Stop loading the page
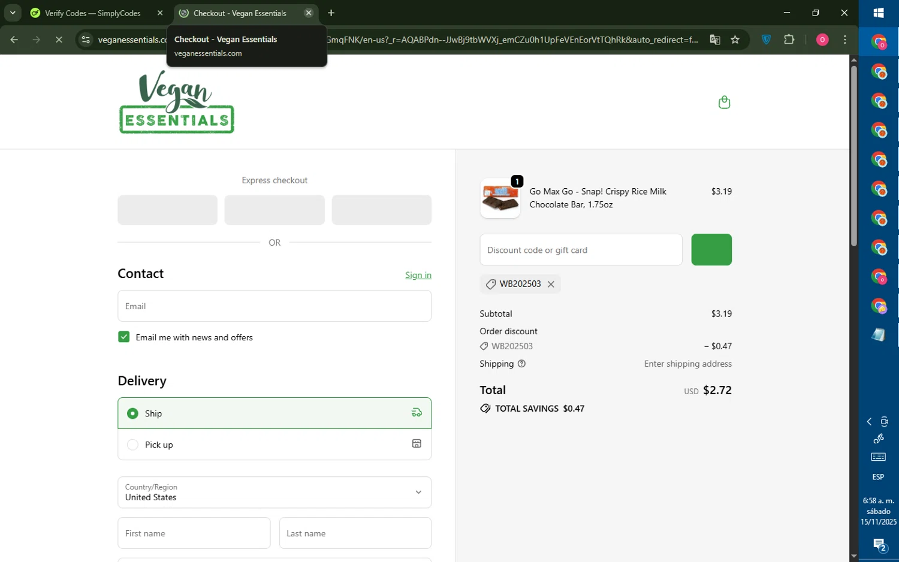899x562 pixels. 59,40
